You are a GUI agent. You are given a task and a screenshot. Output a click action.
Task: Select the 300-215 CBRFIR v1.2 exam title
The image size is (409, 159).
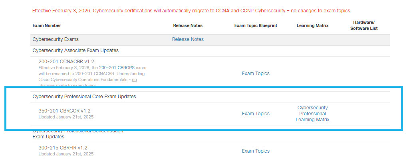coord(63,148)
